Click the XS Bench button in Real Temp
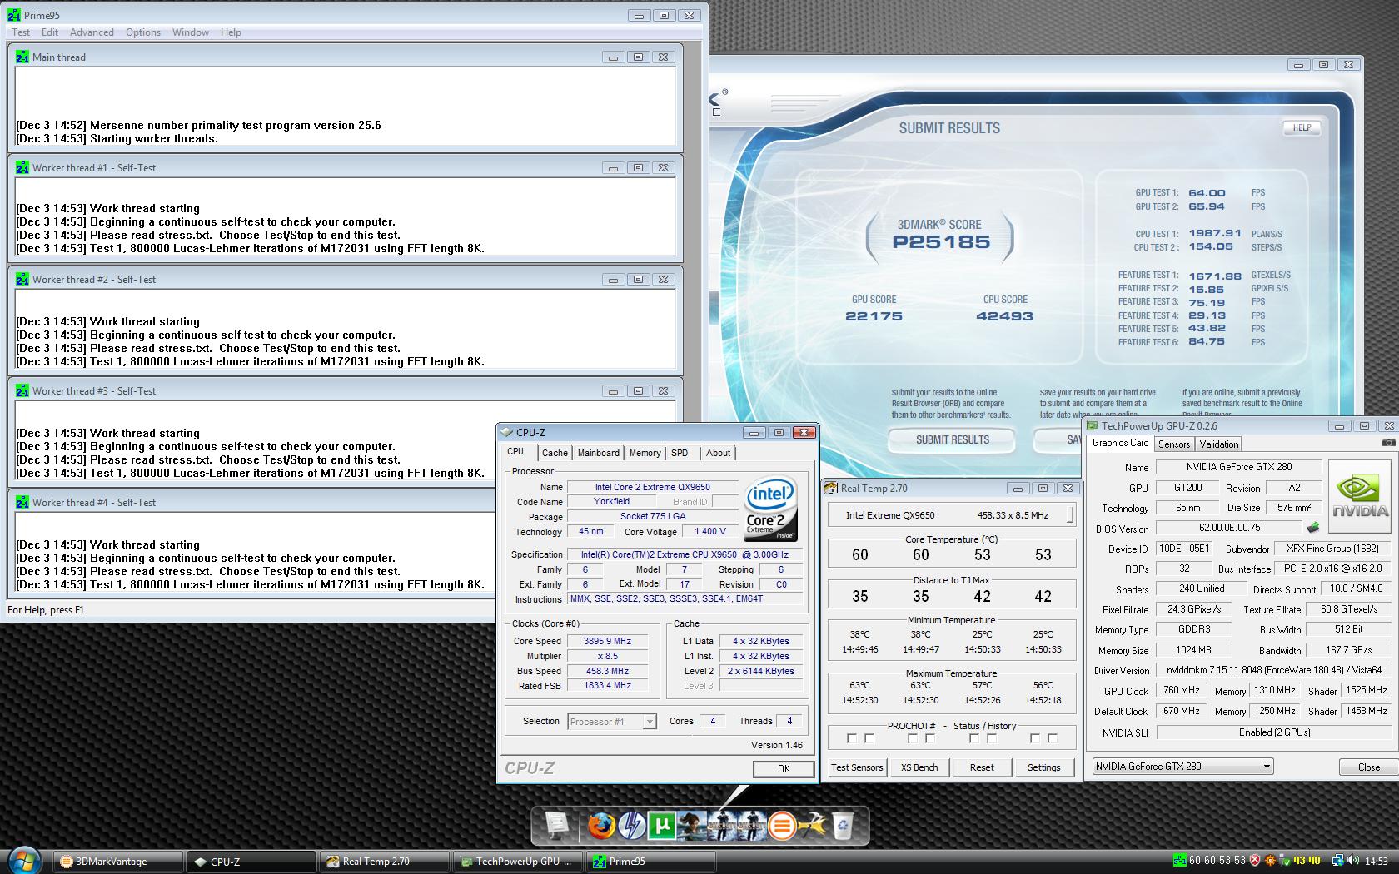The image size is (1399, 874). tap(919, 767)
